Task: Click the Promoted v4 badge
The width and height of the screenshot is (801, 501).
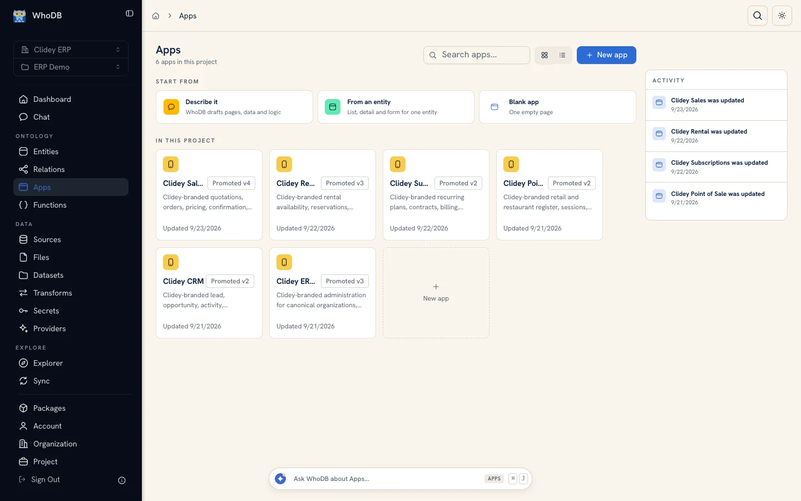Action: point(231,183)
